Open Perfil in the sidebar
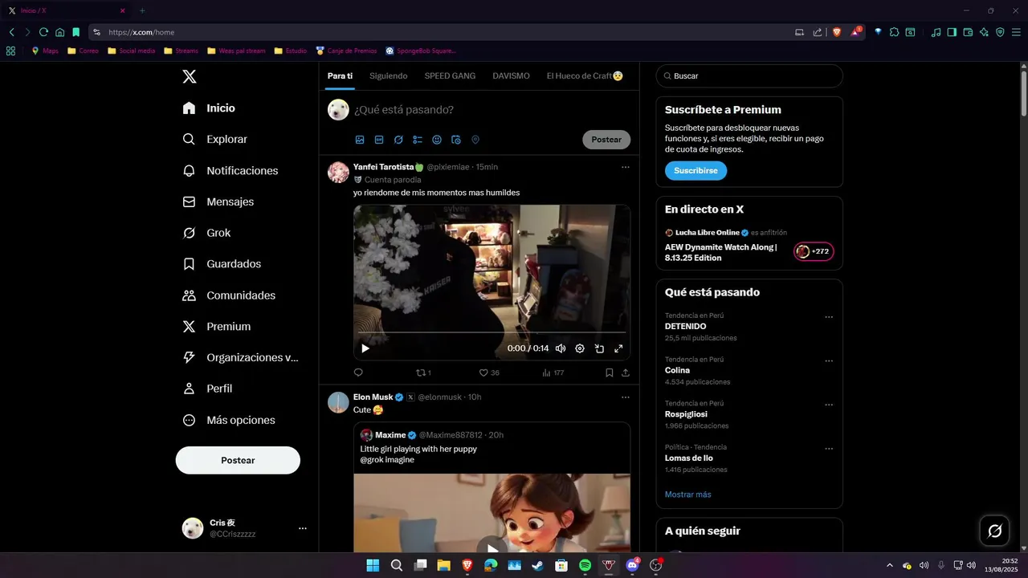Screen dimensions: 1028x578 coord(207,389)
